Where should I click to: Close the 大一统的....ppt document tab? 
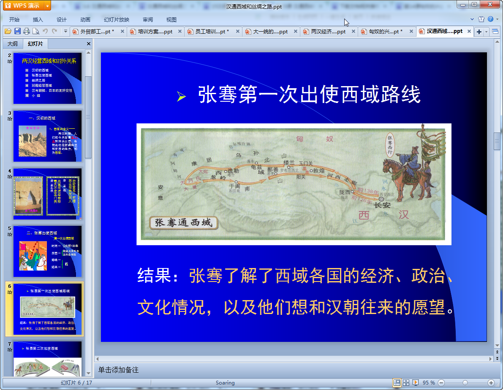click(x=296, y=31)
